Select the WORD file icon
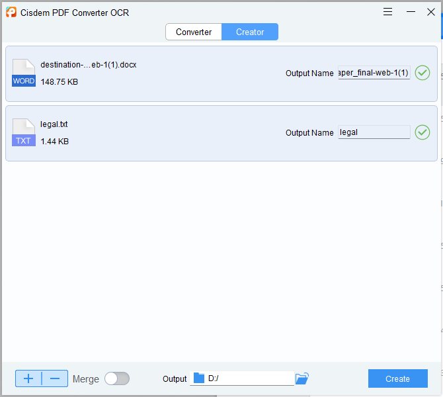 pos(24,73)
